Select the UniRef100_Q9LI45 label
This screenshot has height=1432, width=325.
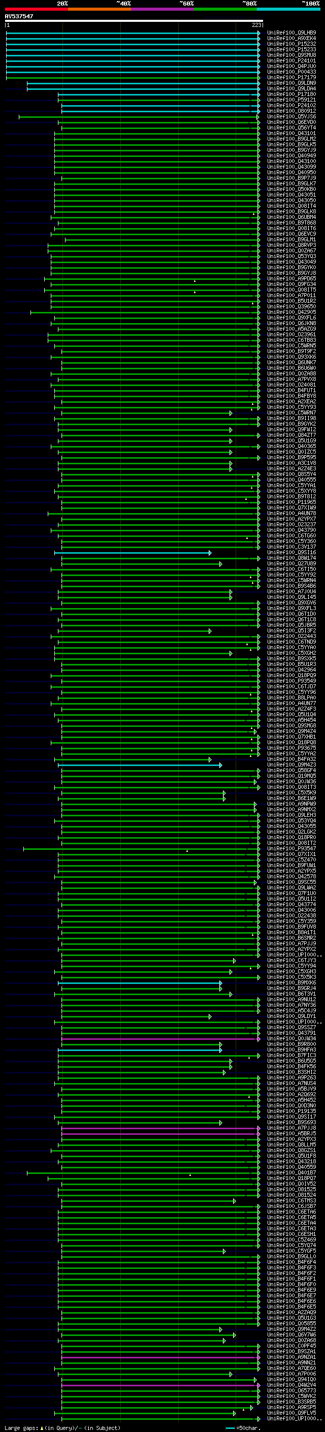point(291,597)
